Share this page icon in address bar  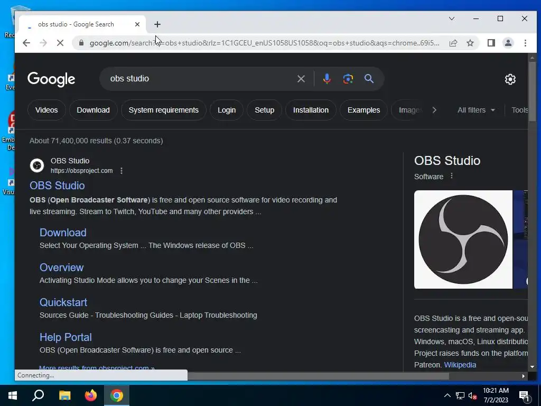click(453, 43)
